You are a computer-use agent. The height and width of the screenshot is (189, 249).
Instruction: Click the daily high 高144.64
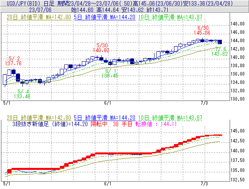(x=107, y=10)
